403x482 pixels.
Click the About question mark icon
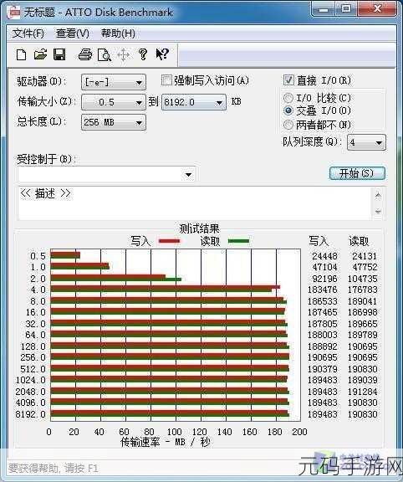click(142, 54)
